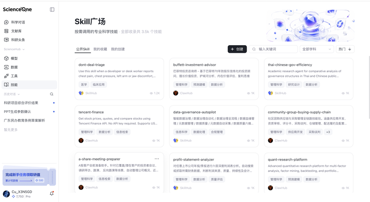This screenshot has height=202, width=370.
Task: Click 质量评估 tag on profit-statement-analyzer
Action: [x=217, y=179]
